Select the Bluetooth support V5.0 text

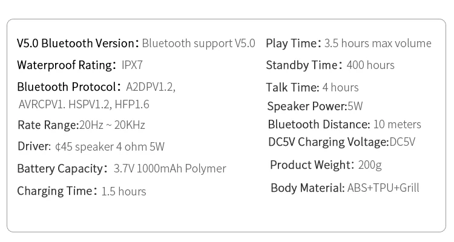[199, 43]
